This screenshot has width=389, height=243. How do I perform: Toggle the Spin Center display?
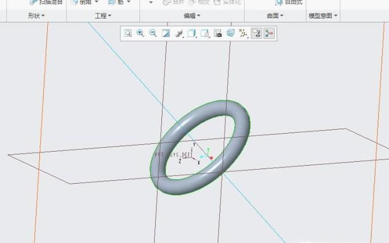[269, 34]
